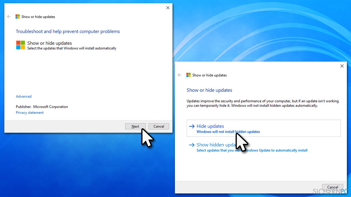Click 'Windows will not install hidden updates' subtitle
This screenshot has height=197, width=351.
[228, 132]
